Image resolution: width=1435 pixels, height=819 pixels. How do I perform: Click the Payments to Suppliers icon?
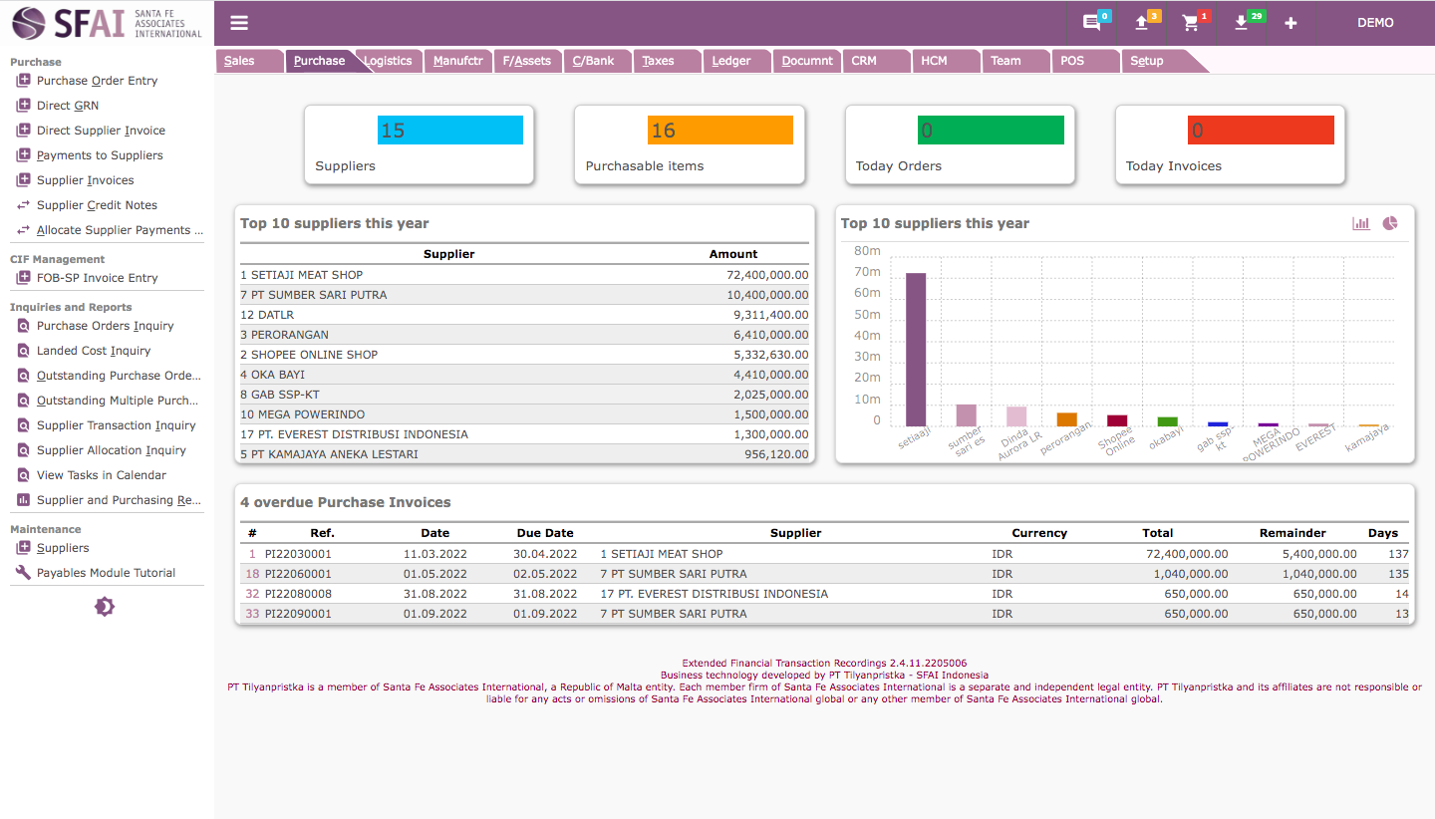24,155
